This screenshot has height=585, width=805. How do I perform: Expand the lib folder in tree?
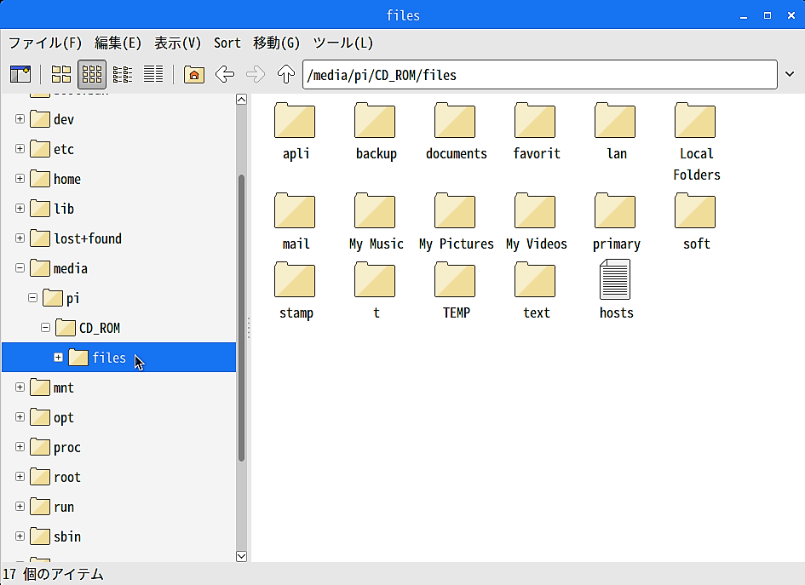[20, 209]
